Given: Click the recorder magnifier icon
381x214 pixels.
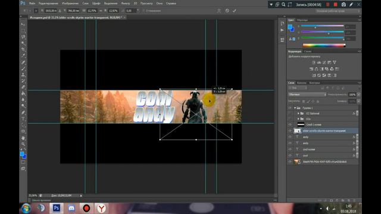Looking at the screenshot, I should (283, 4).
